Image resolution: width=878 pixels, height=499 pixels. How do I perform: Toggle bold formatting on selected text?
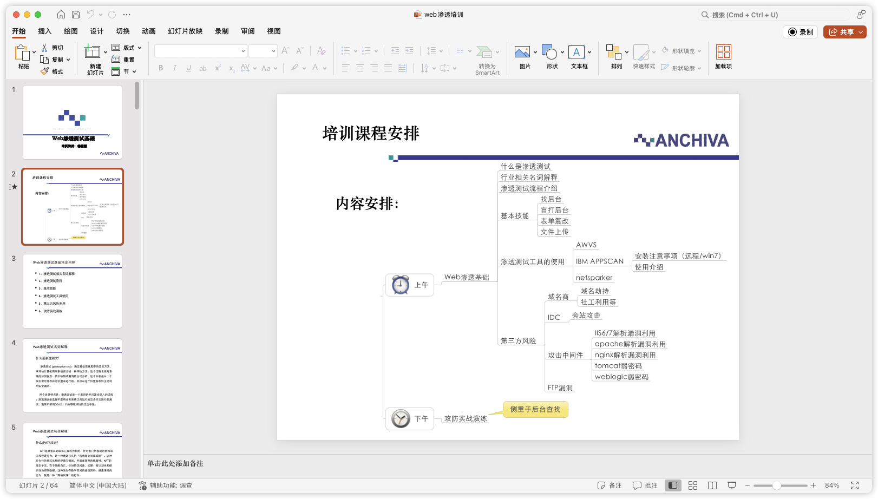pyautogui.click(x=160, y=68)
